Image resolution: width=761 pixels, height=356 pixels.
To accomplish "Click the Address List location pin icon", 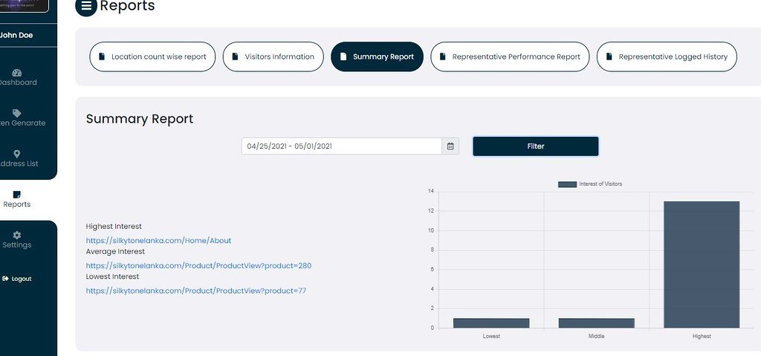I will coord(17,154).
